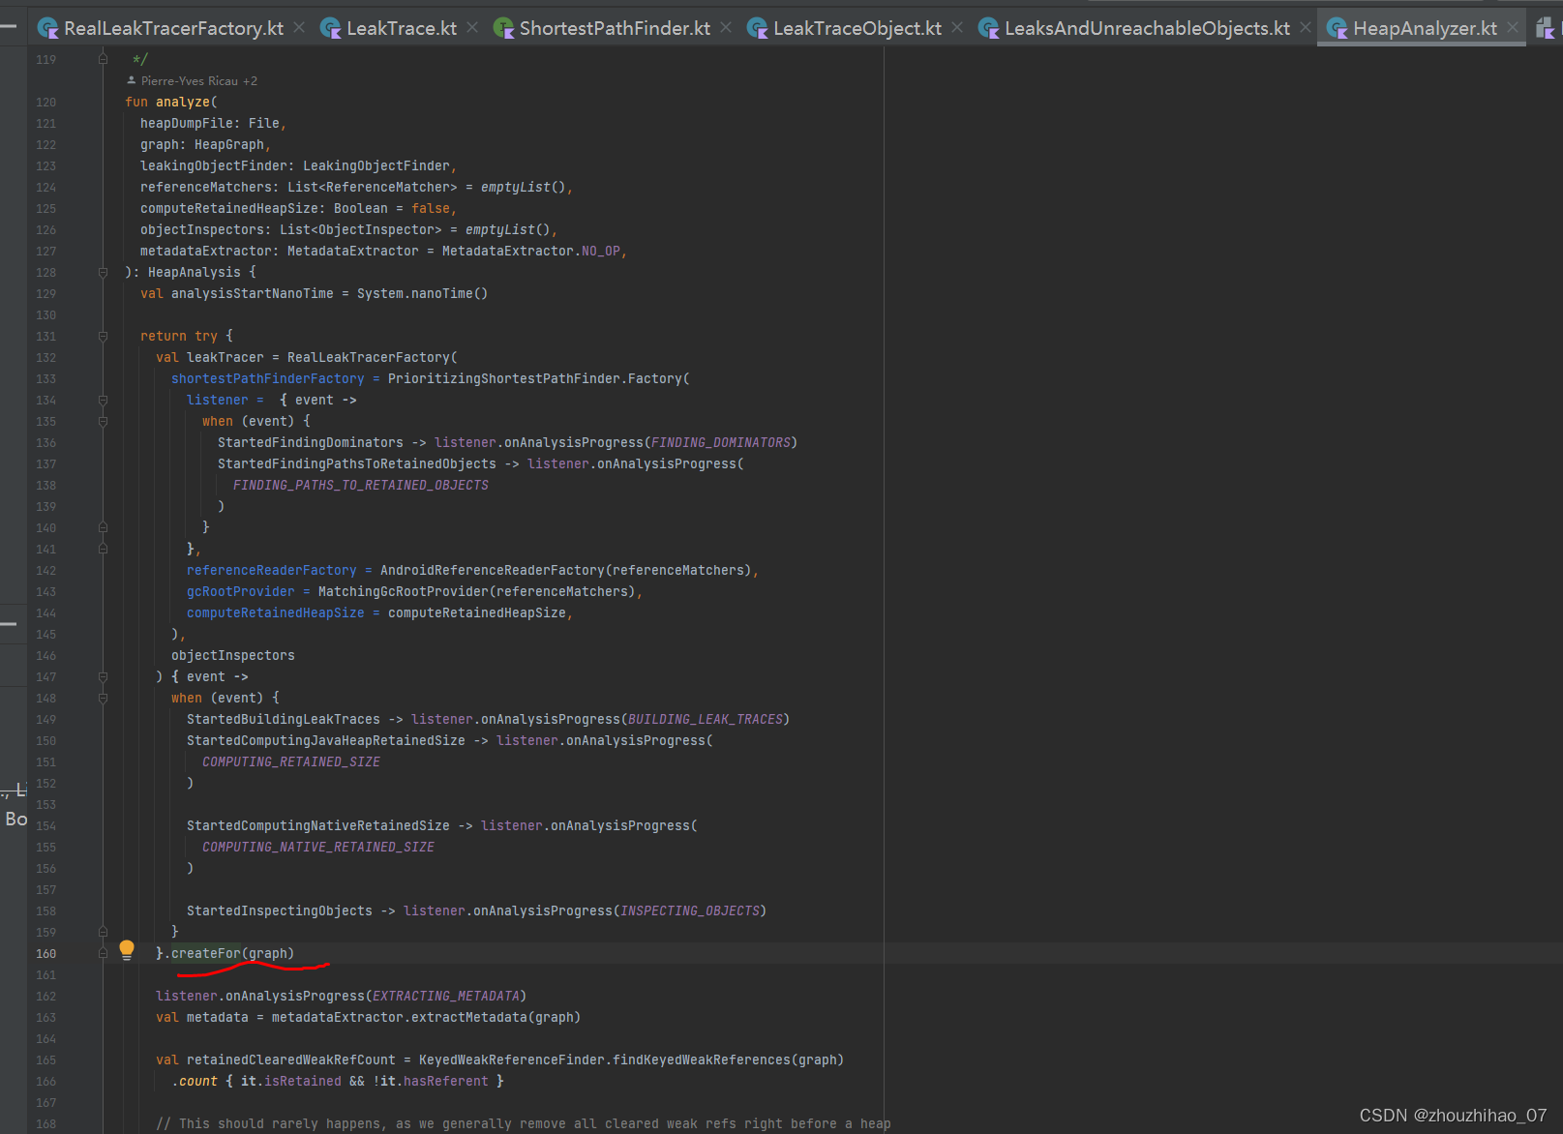Open the ShortestPathFinder.kt tab

[615, 28]
